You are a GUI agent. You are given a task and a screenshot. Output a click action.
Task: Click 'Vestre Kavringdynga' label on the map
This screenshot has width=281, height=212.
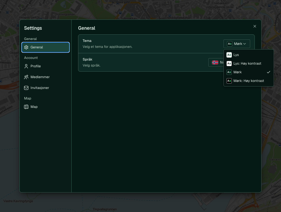18,201
